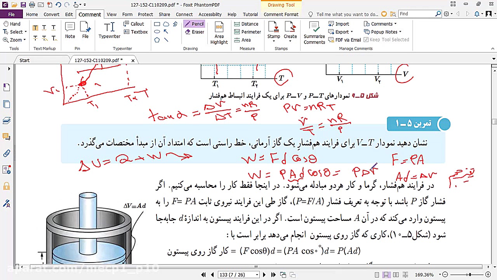Select the rectangle drawing shape
This screenshot has height=280, width=497.
click(x=157, y=24)
